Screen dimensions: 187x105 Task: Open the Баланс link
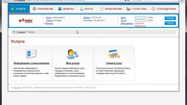coord(87,17)
